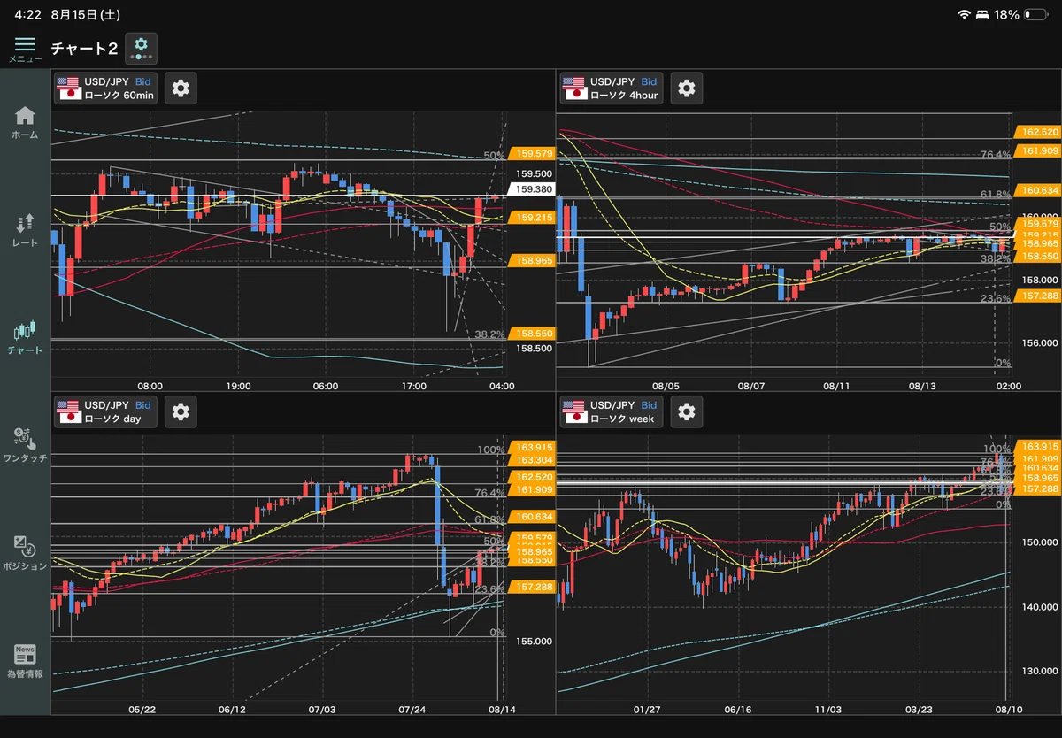The width and height of the screenshot is (1062, 738).
Task: Tap the チャート2 title text
Action: pyautogui.click(x=84, y=48)
